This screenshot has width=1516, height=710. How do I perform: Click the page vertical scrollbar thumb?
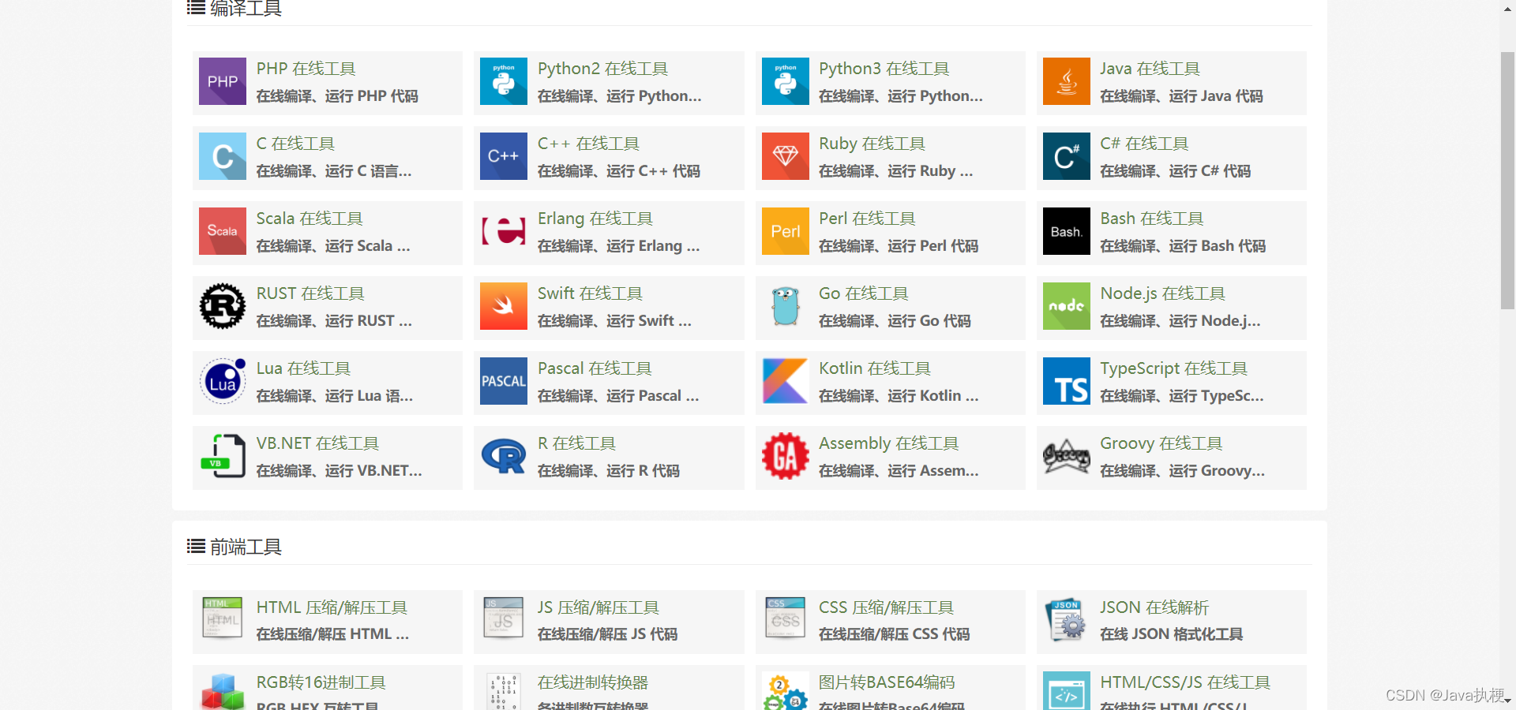point(1507,181)
